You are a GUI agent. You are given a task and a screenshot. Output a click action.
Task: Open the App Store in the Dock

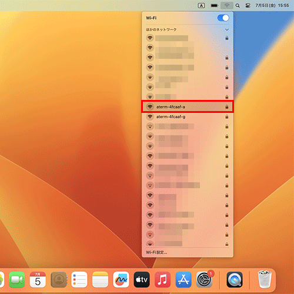point(183,279)
